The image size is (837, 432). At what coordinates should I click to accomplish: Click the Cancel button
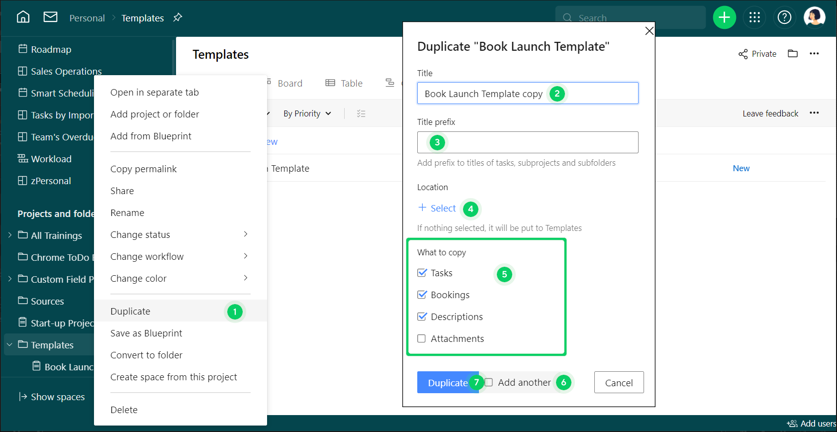coord(619,382)
